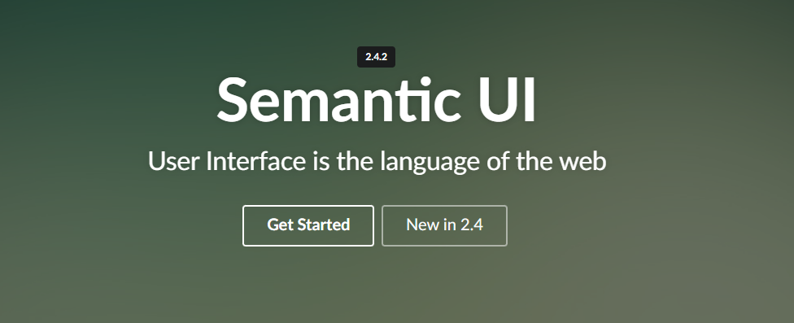This screenshot has height=323, width=794.
Task: Click the Get Started button
Action: click(308, 225)
